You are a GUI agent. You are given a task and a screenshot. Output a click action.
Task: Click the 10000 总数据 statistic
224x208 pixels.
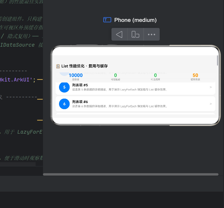click(x=76, y=77)
